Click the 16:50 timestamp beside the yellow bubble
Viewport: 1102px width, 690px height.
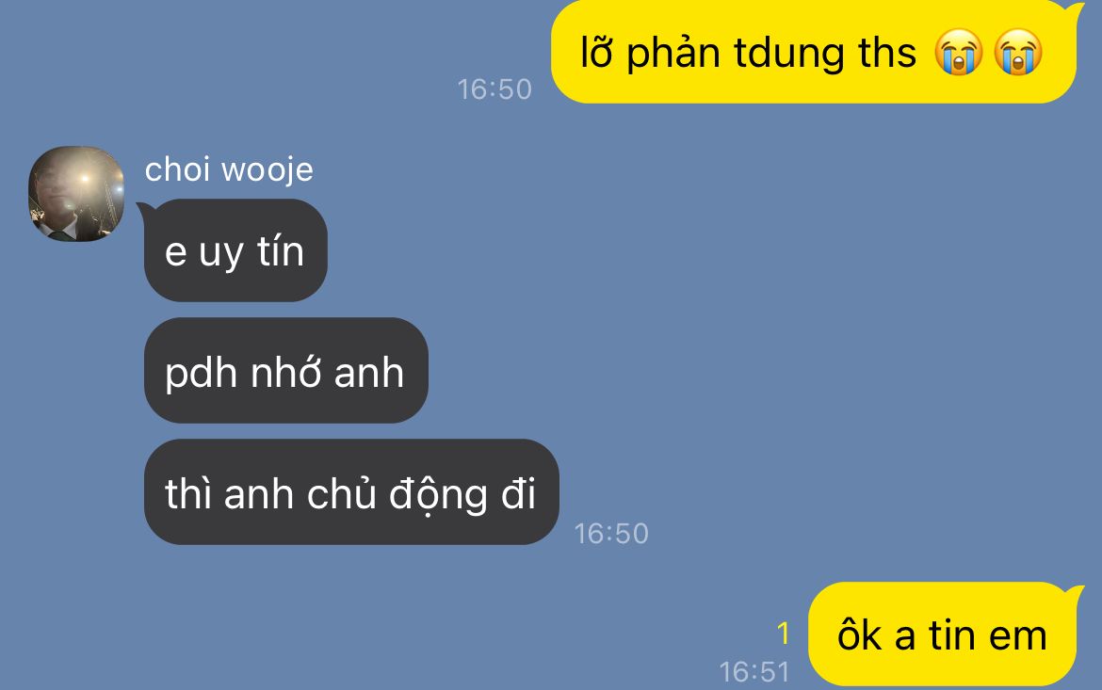[x=494, y=89]
